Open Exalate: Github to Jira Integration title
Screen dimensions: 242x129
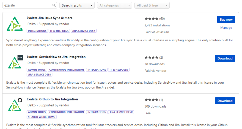(x=52, y=99)
